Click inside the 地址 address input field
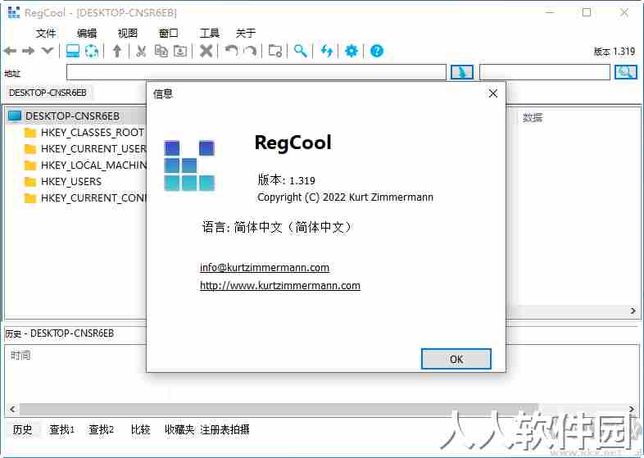 point(256,72)
